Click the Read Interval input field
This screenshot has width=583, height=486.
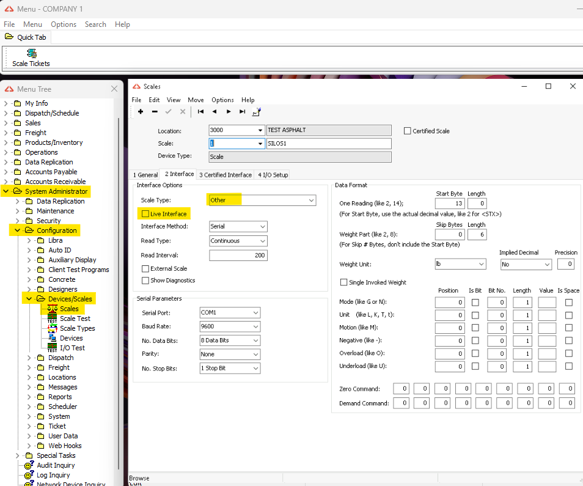[x=238, y=256]
